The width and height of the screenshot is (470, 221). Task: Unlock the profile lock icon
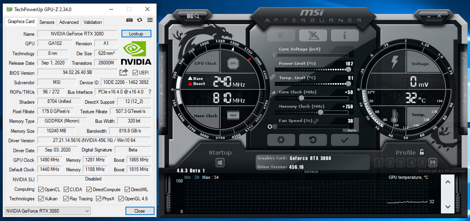(422, 152)
